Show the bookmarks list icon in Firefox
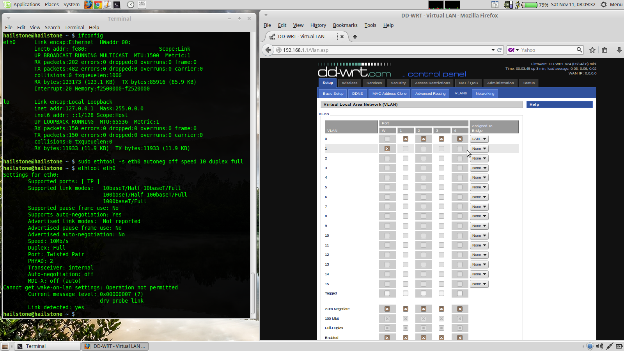The height and width of the screenshot is (351, 624). (604, 50)
